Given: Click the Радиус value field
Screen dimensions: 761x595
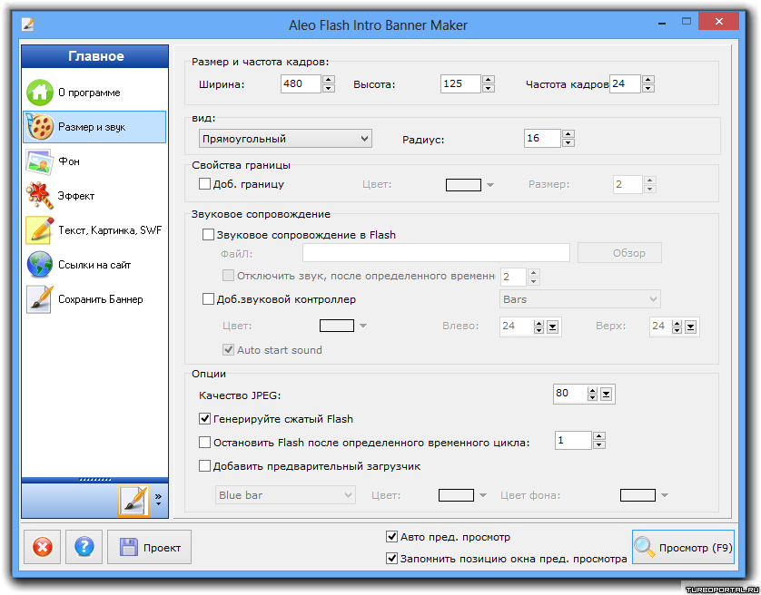Looking at the screenshot, I should point(543,138).
